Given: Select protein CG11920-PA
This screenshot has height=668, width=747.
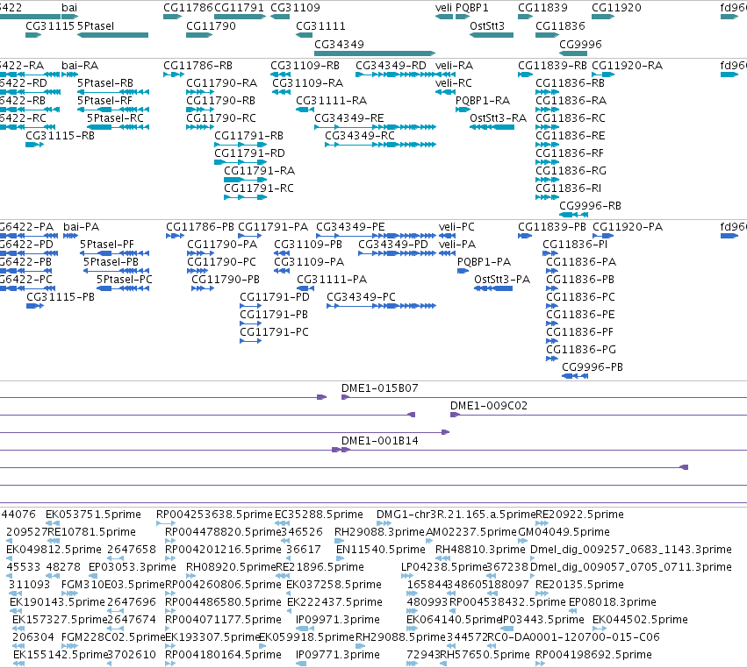Looking at the screenshot, I should click(x=628, y=226).
